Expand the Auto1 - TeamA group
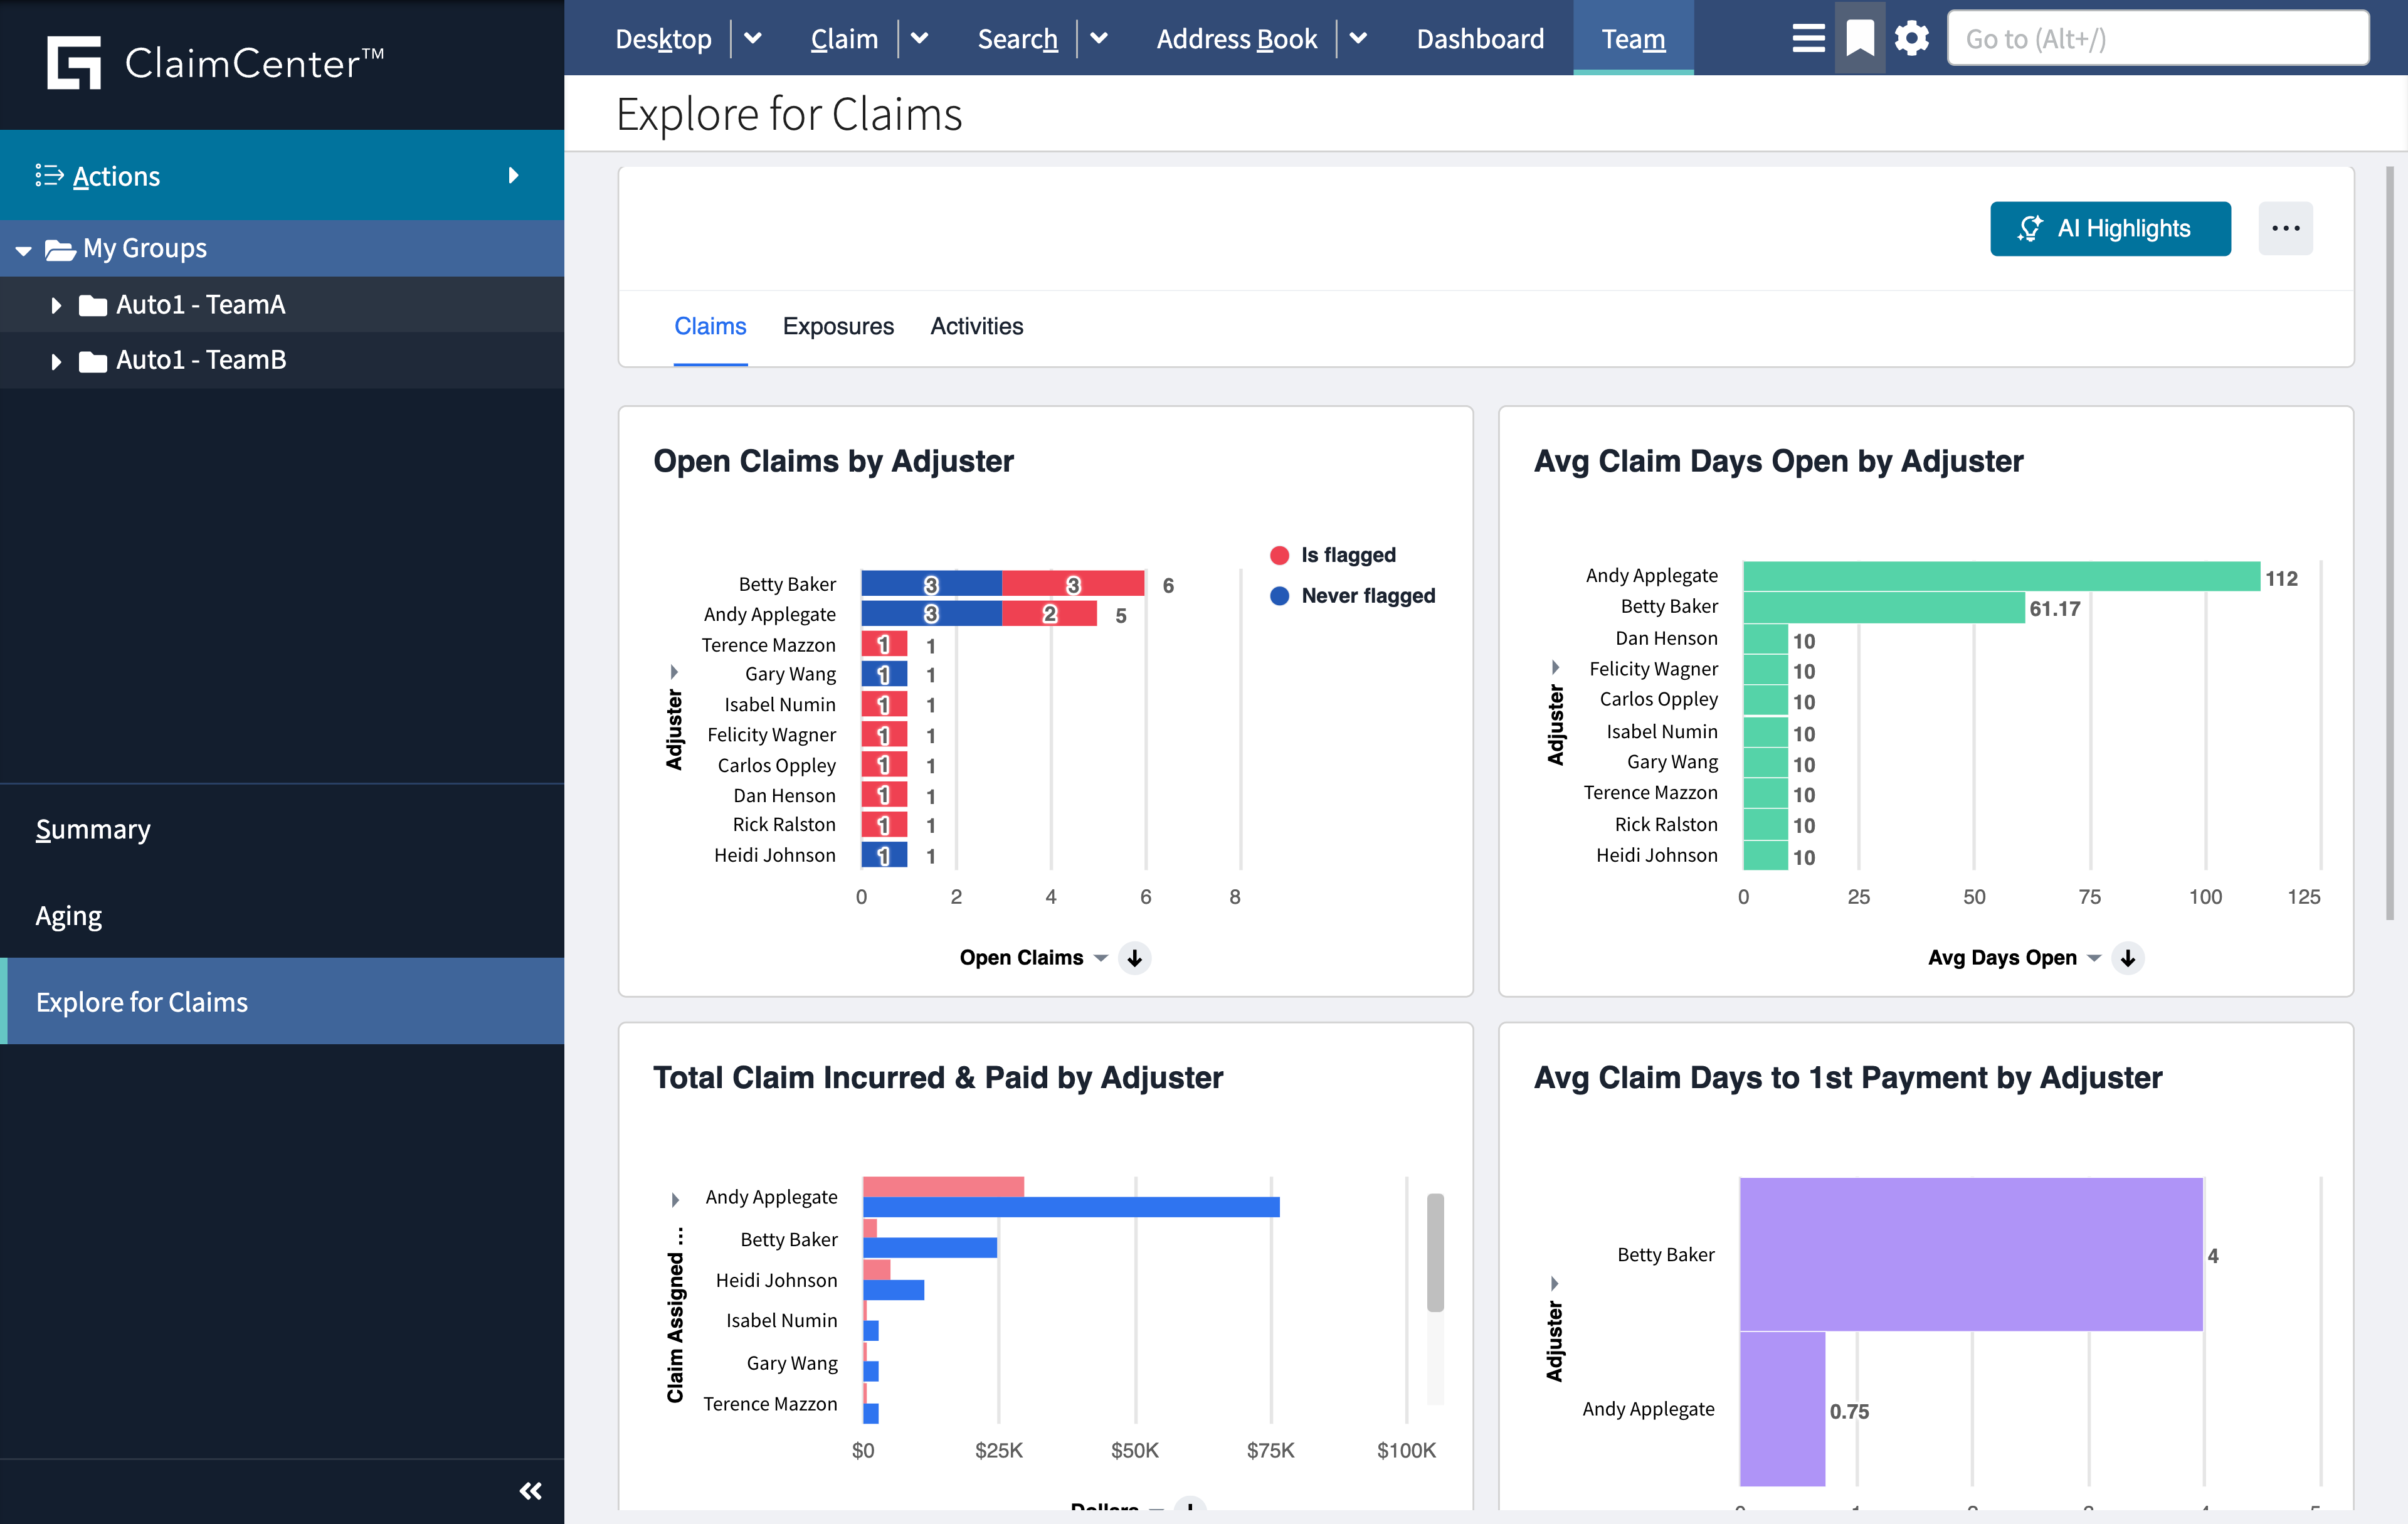Screen dimensions: 2408x1524 (56, 305)
